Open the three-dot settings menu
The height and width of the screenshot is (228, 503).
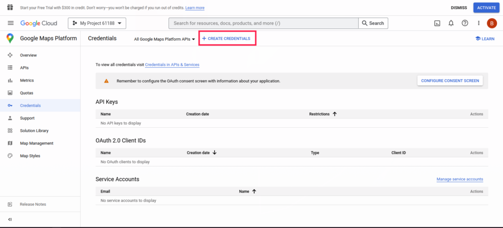coord(478,23)
